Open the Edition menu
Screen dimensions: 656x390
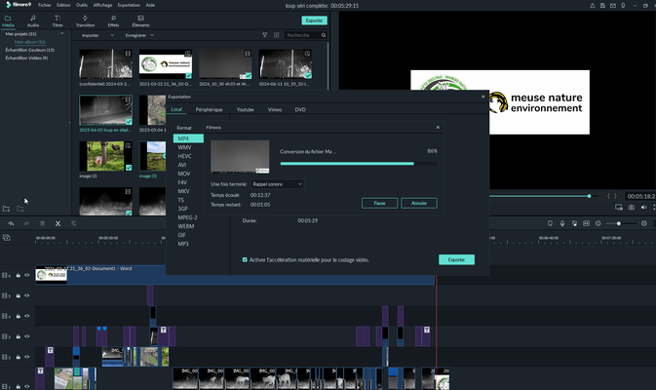63,5
